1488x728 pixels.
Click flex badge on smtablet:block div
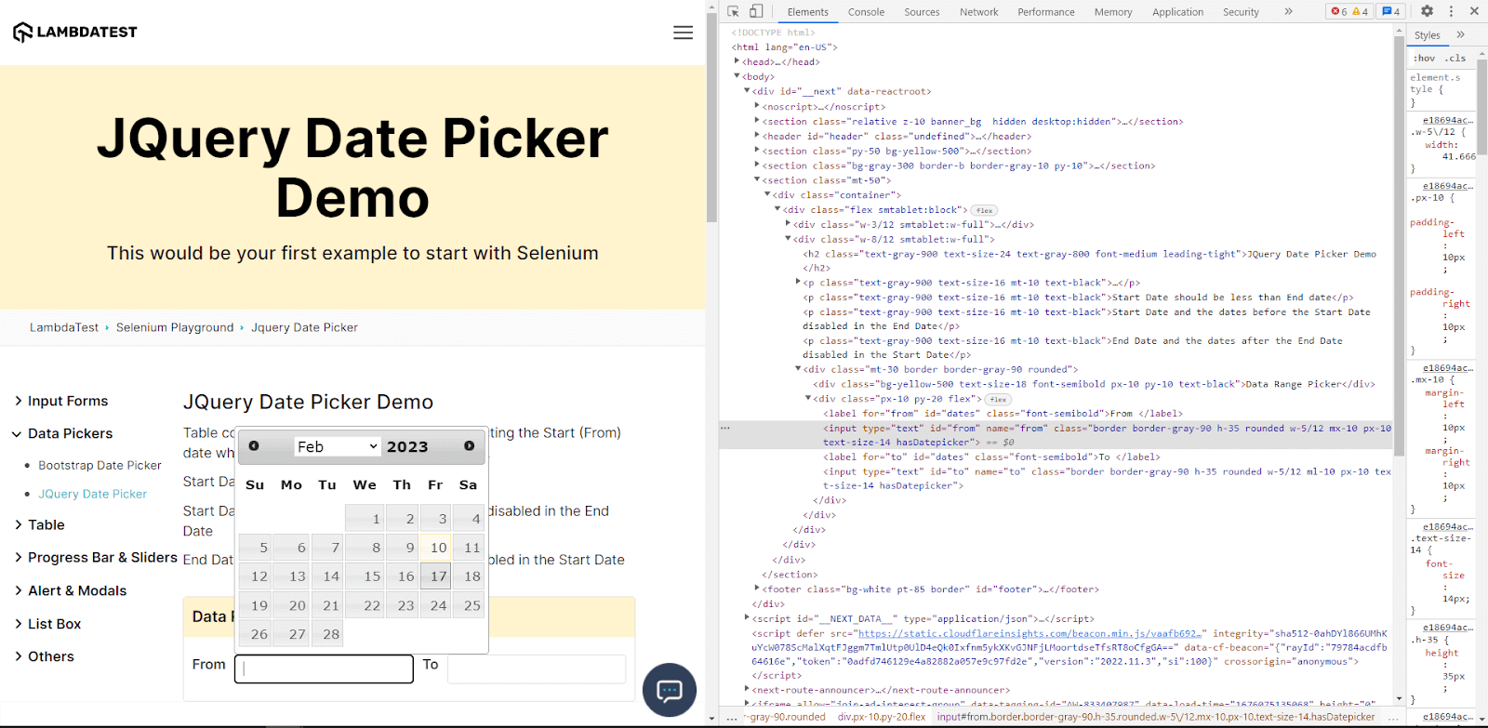pyautogui.click(x=985, y=210)
